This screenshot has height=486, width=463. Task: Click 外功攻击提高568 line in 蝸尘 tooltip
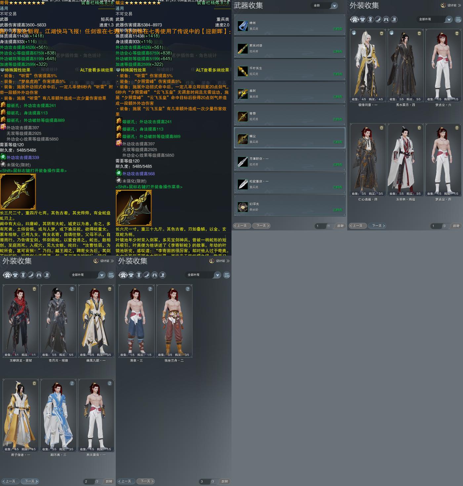click(x=139, y=174)
